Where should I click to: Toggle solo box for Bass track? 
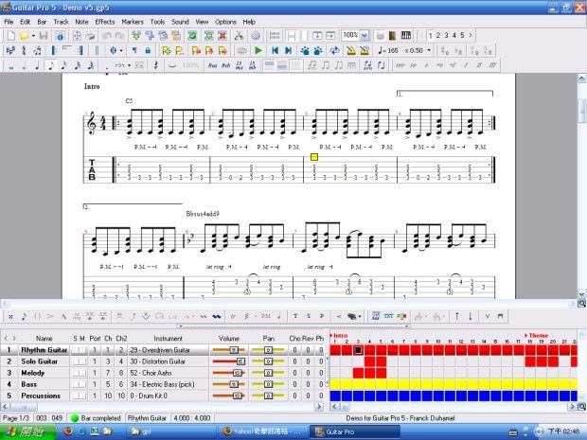point(75,384)
